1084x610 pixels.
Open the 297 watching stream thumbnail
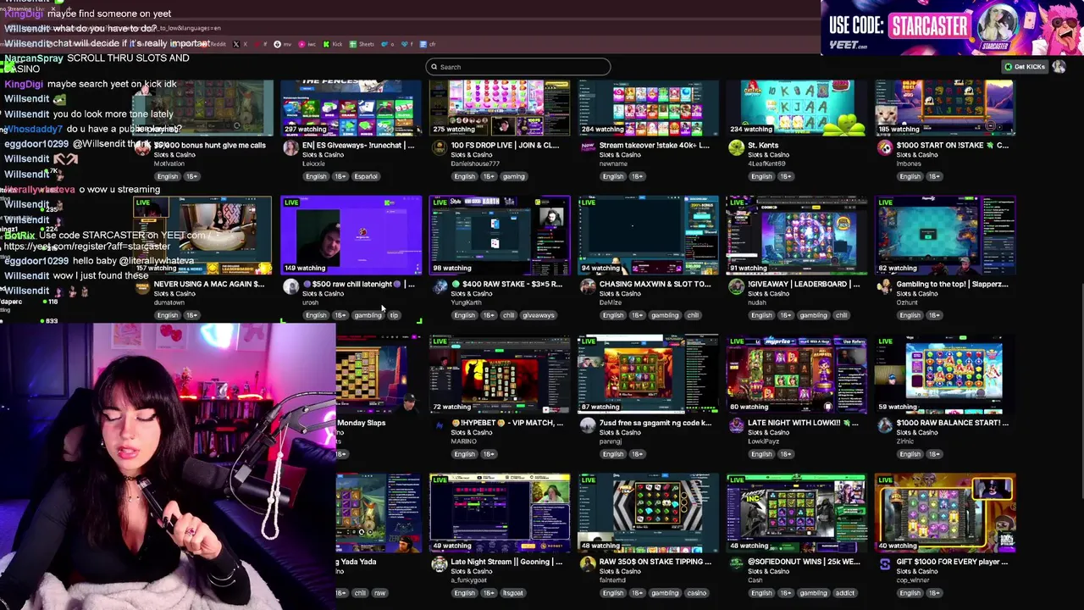pos(351,108)
